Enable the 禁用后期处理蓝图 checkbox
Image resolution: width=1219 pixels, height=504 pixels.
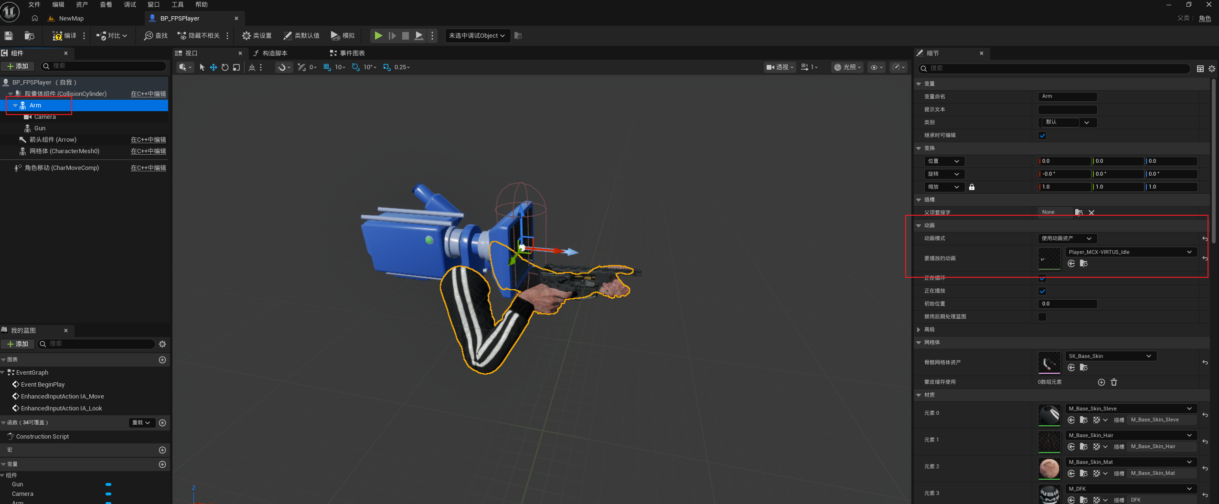(x=1042, y=317)
